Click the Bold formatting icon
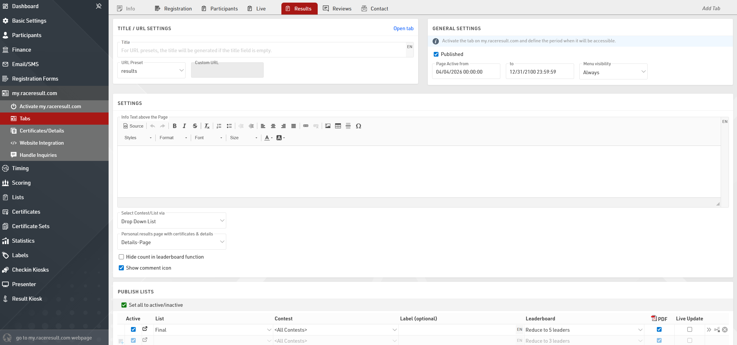Image resolution: width=737 pixels, height=345 pixels. click(175, 126)
